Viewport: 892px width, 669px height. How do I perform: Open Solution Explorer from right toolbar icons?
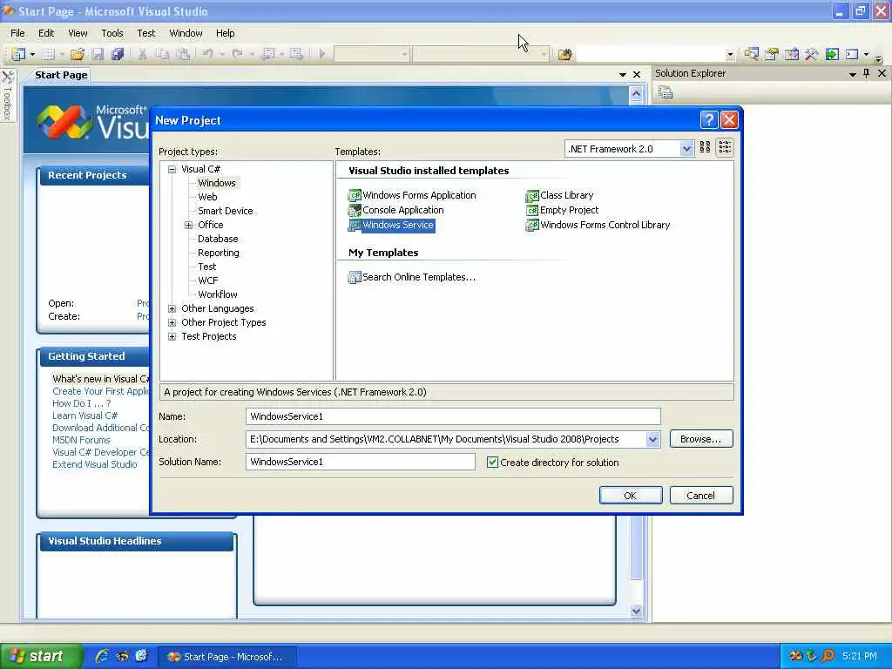[x=751, y=54]
